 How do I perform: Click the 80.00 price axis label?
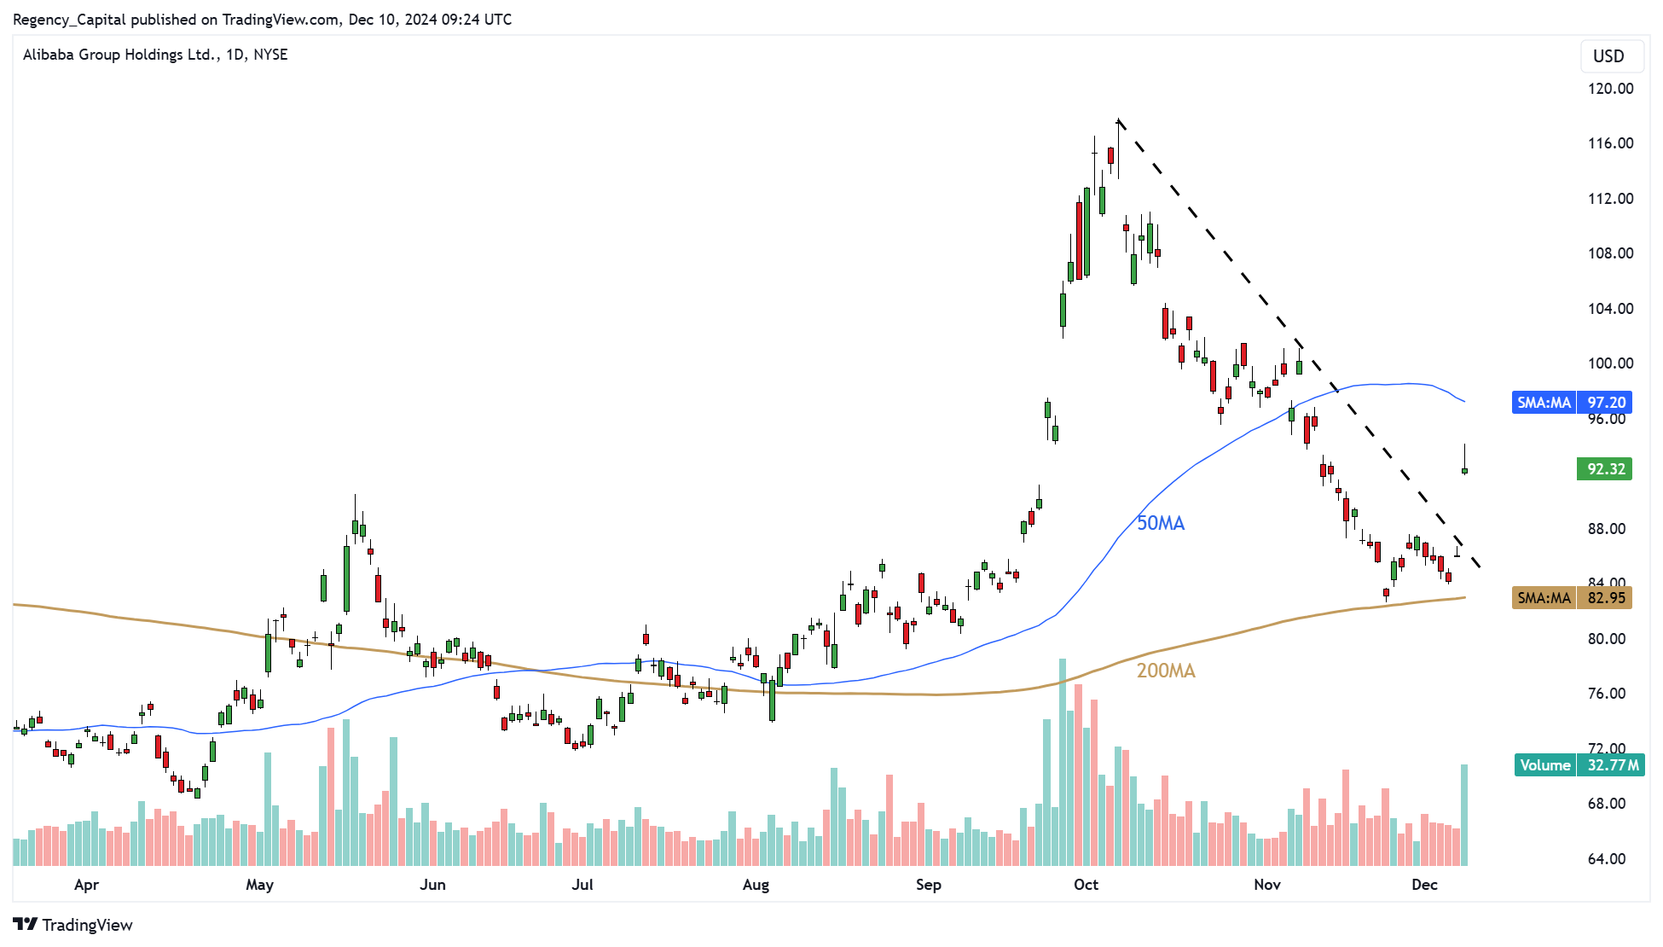coord(1607,639)
